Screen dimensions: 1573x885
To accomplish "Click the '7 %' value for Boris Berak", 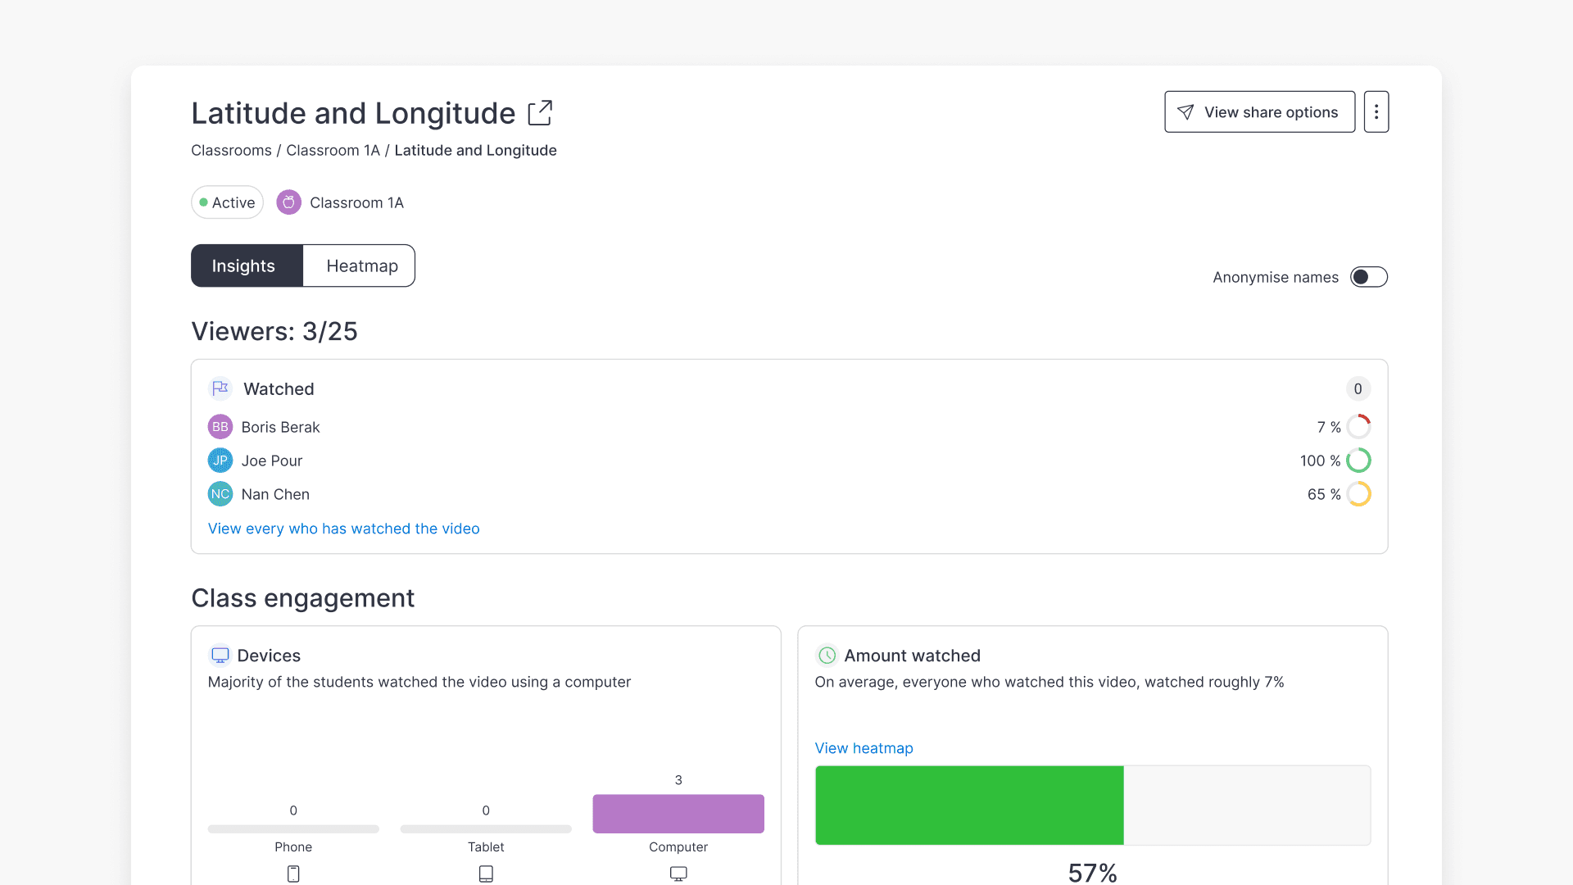I will click(x=1329, y=427).
